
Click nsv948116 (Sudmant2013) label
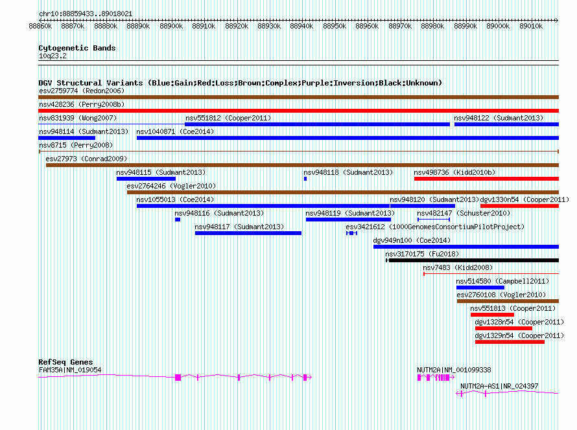(219, 213)
